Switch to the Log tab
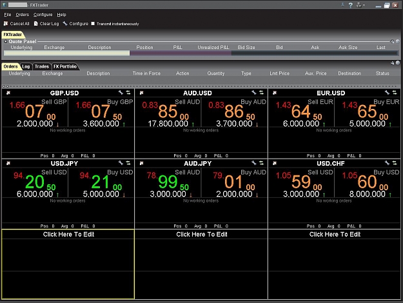 26,66
